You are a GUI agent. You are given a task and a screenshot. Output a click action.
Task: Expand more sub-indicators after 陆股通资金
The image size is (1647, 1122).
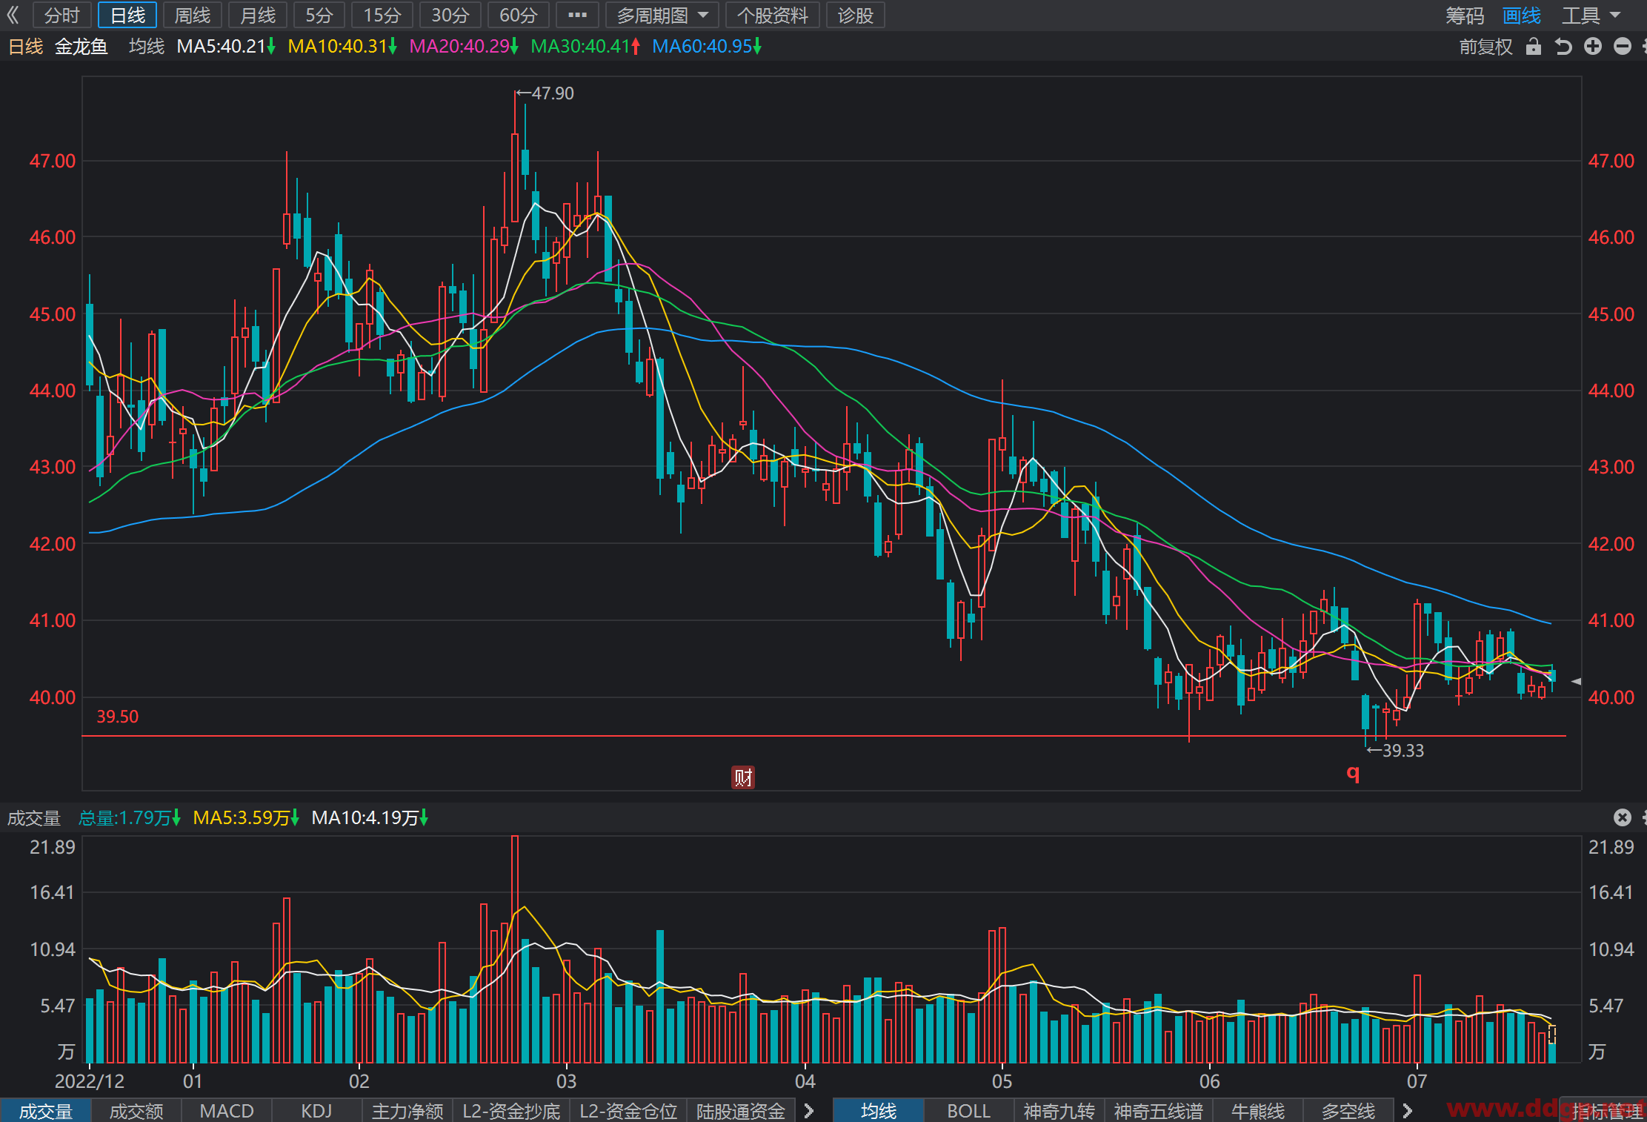tap(809, 1111)
